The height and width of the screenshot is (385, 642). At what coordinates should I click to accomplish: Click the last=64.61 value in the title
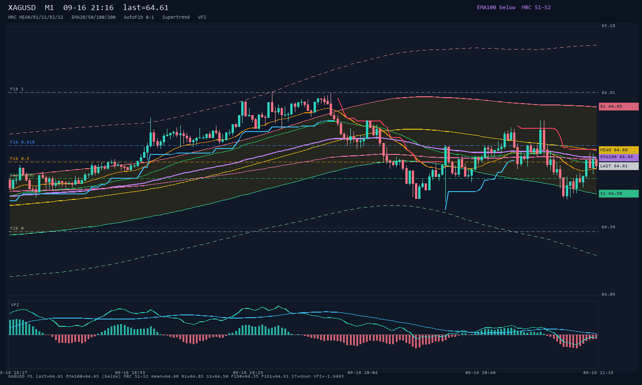click(x=146, y=8)
